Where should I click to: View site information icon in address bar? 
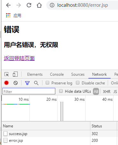click(52, 5)
